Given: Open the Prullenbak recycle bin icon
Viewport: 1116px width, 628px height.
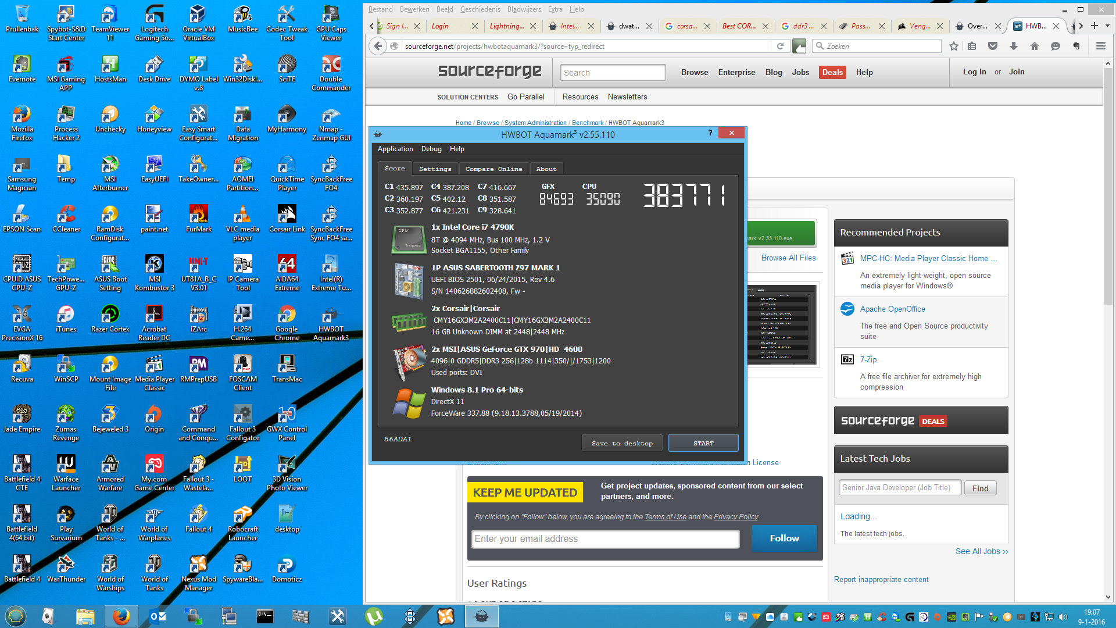Looking at the screenshot, I should click(22, 19).
